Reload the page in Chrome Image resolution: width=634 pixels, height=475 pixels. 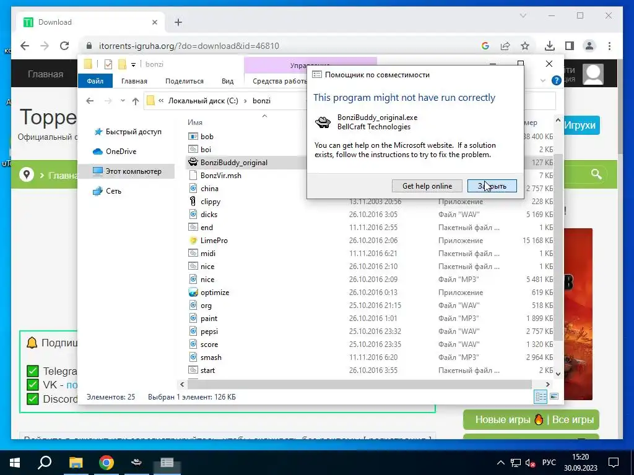pyautogui.click(x=64, y=46)
